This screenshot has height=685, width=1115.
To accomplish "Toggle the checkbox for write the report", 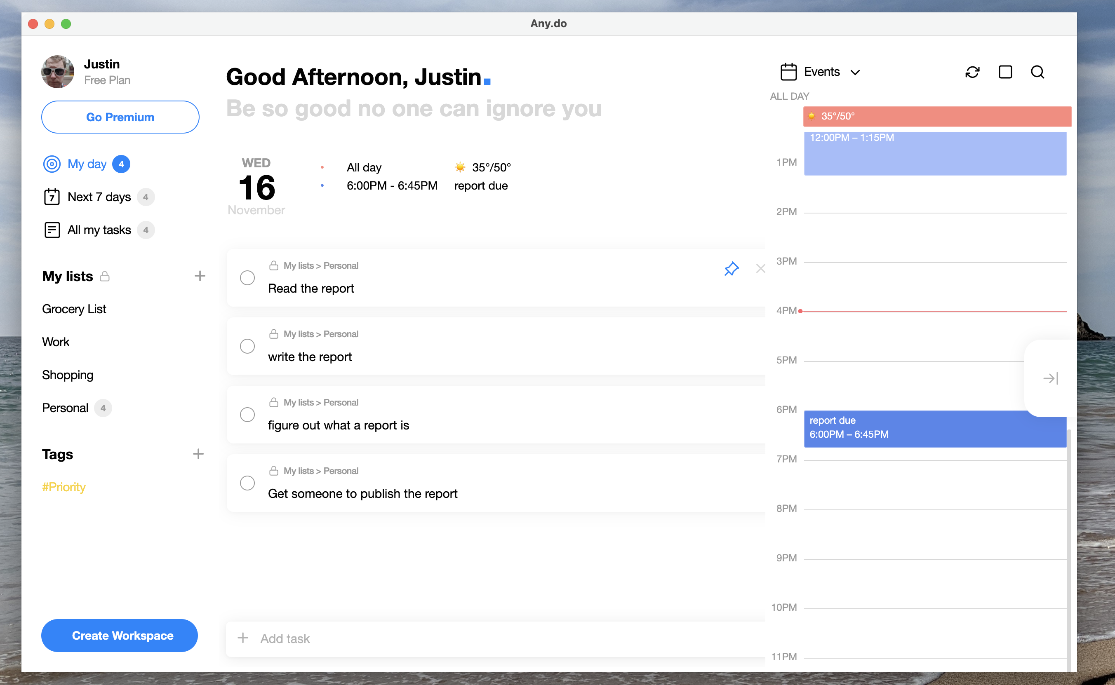I will pyautogui.click(x=247, y=346).
